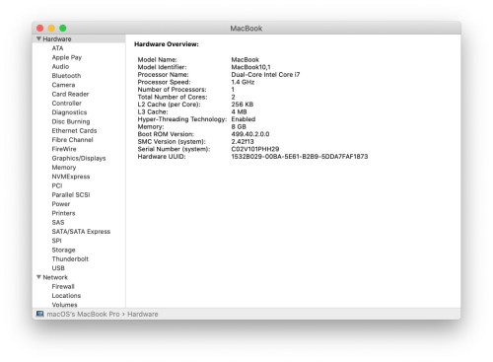Click the Number of Processors label

172,90
